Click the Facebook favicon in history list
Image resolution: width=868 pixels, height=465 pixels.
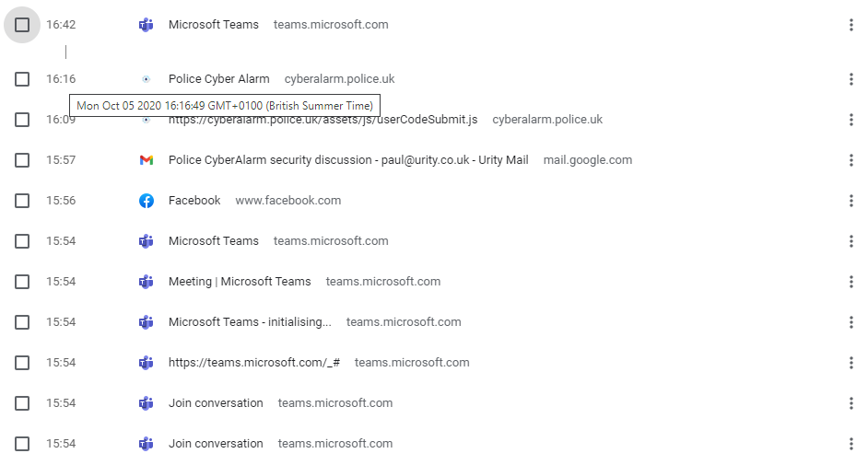pyautogui.click(x=146, y=201)
